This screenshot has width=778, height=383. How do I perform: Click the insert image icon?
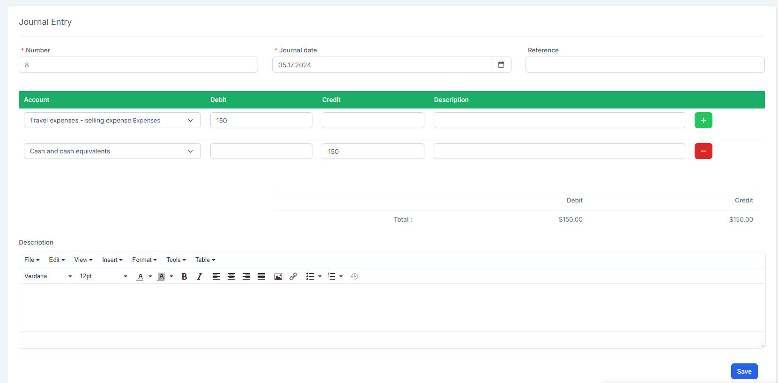(278, 276)
